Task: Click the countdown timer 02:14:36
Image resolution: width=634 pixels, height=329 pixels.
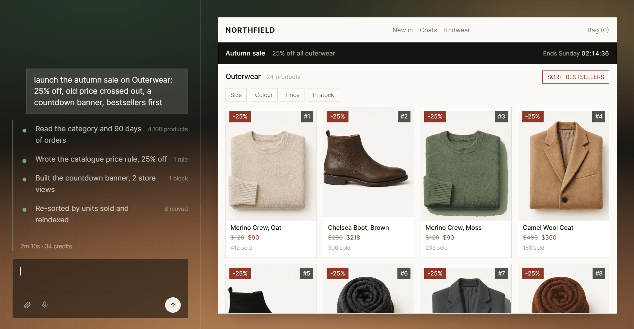Action: [595, 53]
